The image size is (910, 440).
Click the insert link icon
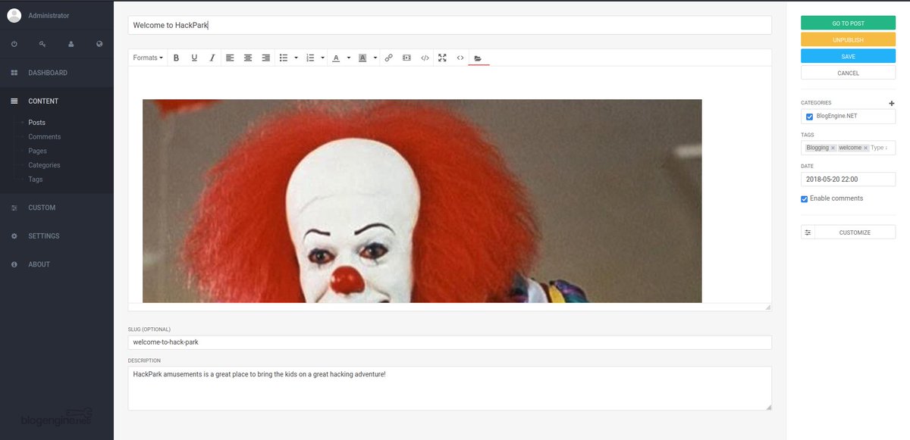coord(389,58)
